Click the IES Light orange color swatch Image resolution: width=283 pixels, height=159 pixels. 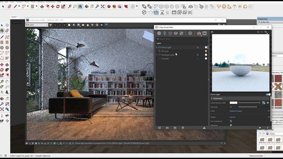tap(206, 51)
